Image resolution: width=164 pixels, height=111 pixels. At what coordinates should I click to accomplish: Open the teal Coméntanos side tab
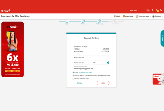coord(162,38)
